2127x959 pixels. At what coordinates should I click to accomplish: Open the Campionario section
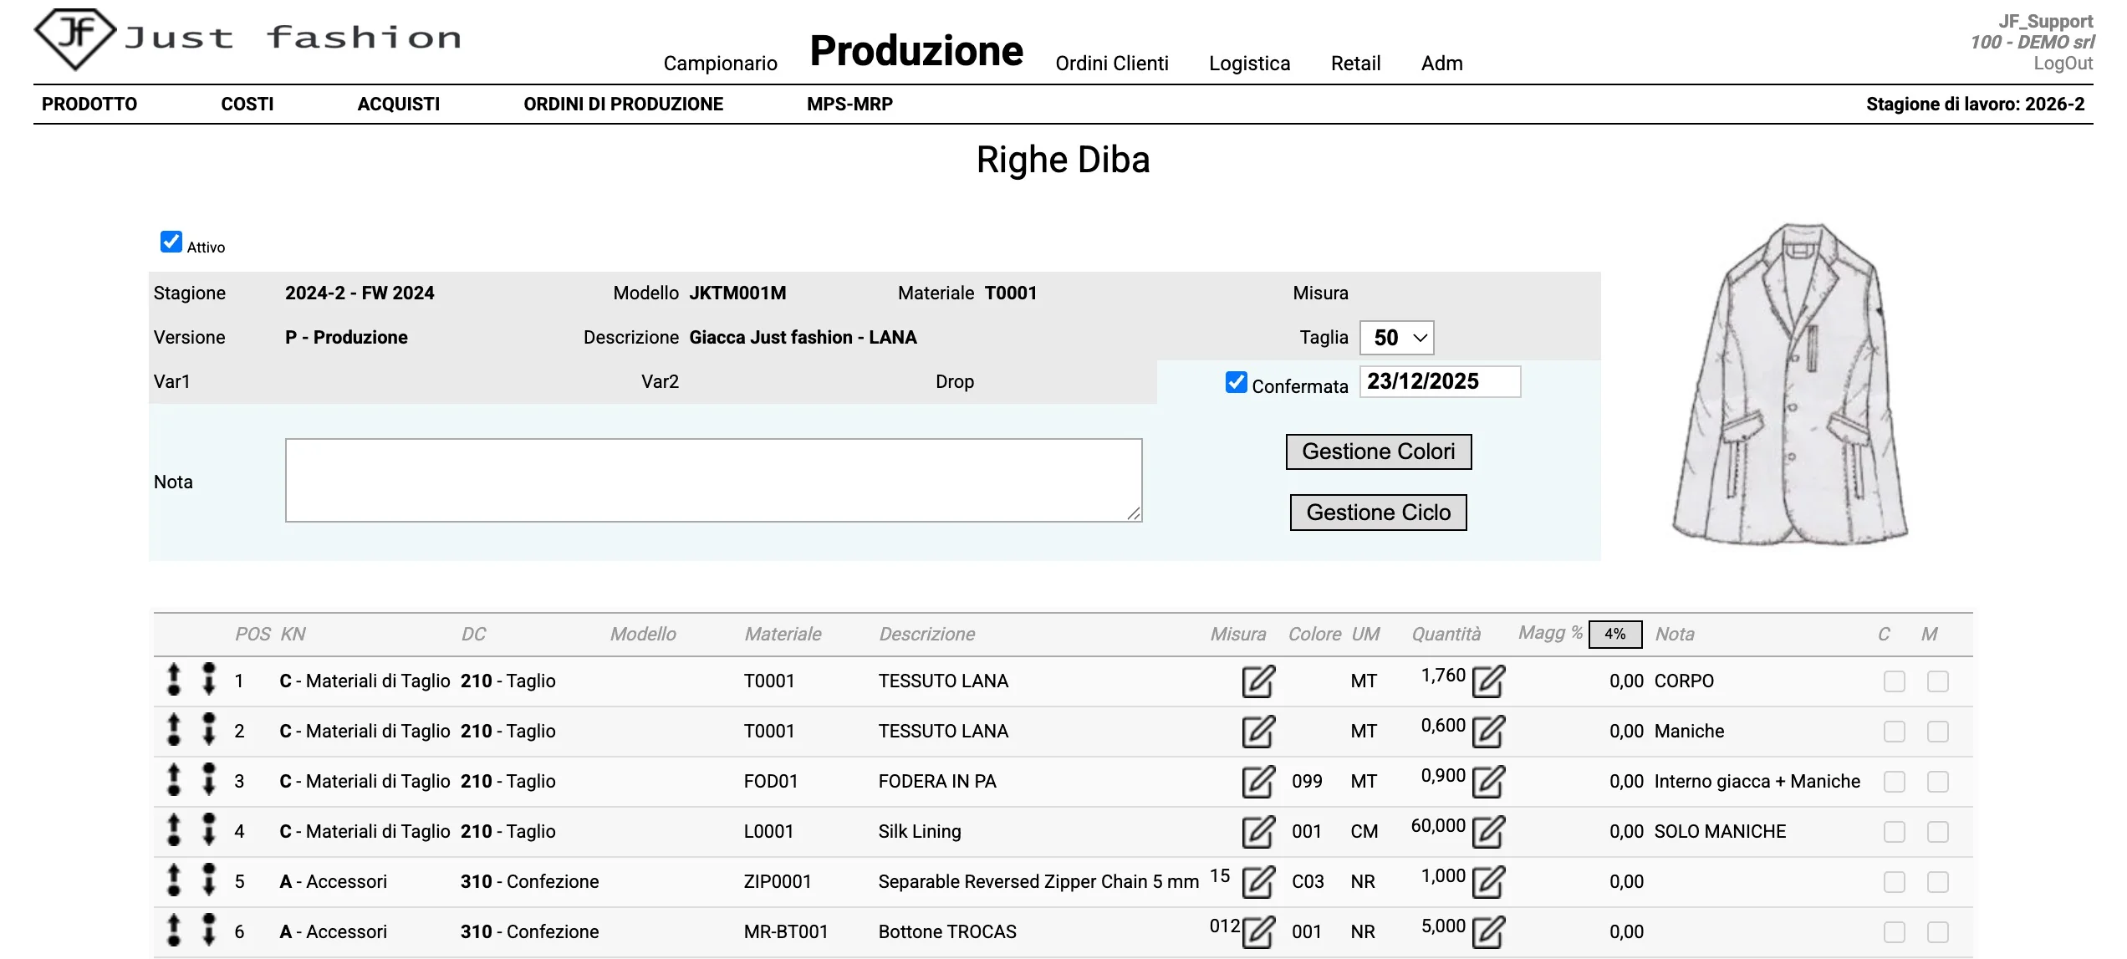tap(720, 64)
